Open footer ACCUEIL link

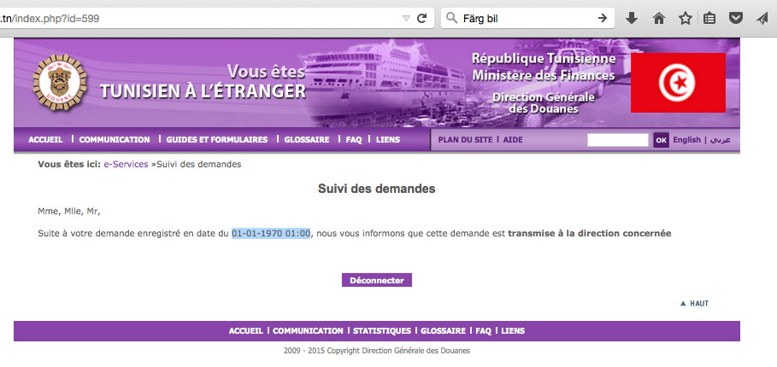click(246, 331)
